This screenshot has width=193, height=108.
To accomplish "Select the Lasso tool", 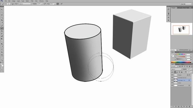I will (2, 15).
